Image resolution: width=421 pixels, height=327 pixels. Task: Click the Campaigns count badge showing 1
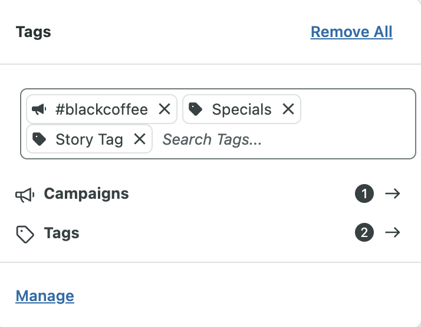[364, 194]
